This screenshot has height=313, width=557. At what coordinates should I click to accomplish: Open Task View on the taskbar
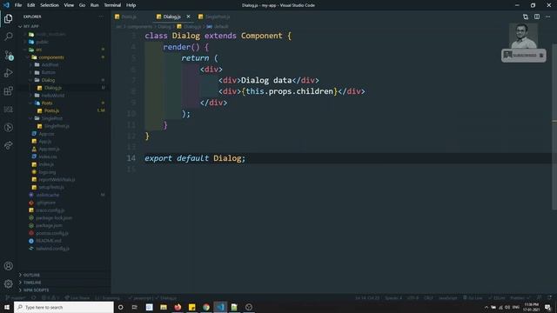135,307
